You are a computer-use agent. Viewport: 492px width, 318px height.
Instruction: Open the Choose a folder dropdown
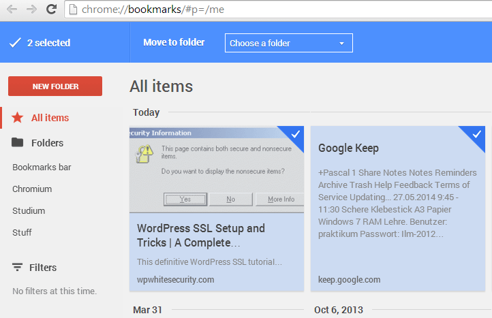pos(289,43)
